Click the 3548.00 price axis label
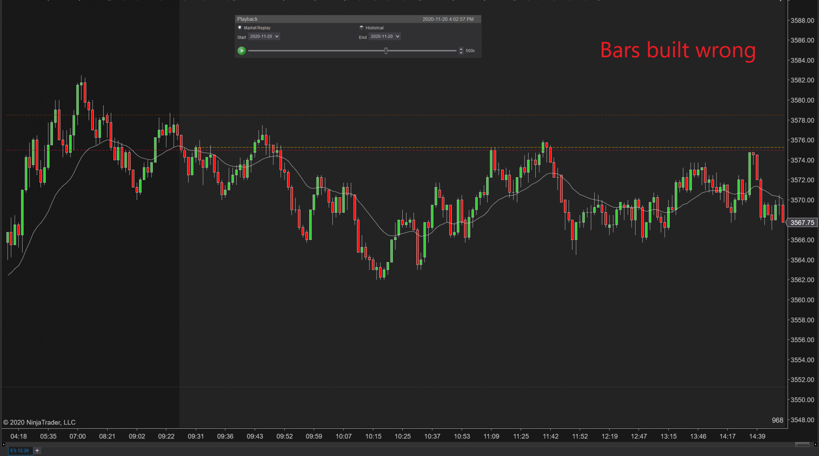The height and width of the screenshot is (456, 819). coord(802,420)
